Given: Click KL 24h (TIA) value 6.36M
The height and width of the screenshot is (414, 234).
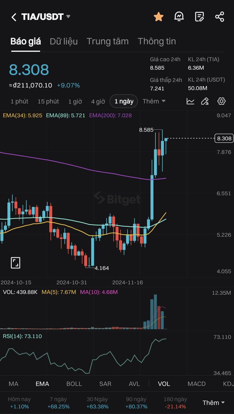Looking at the screenshot, I should click(196, 68).
